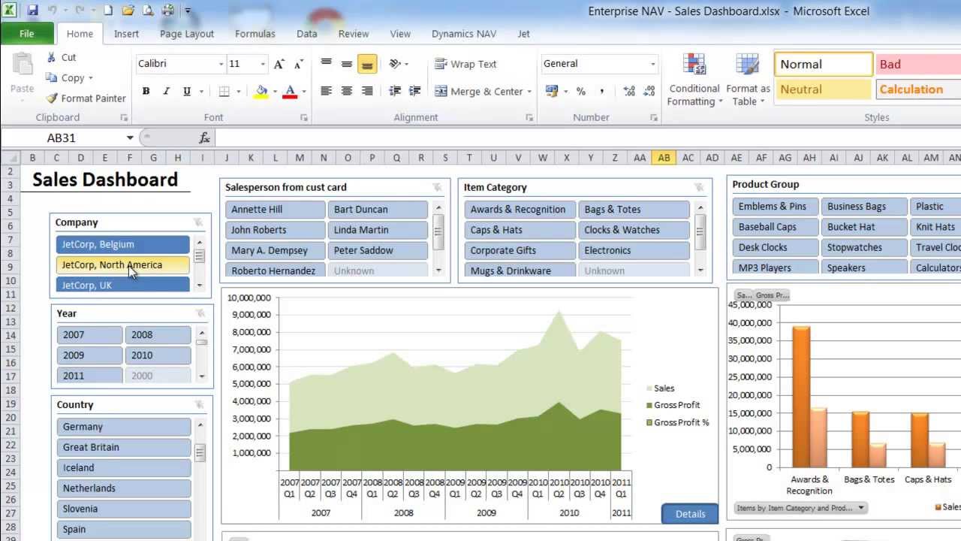961x541 pixels.
Task: Select column header AB
Action: (664, 158)
